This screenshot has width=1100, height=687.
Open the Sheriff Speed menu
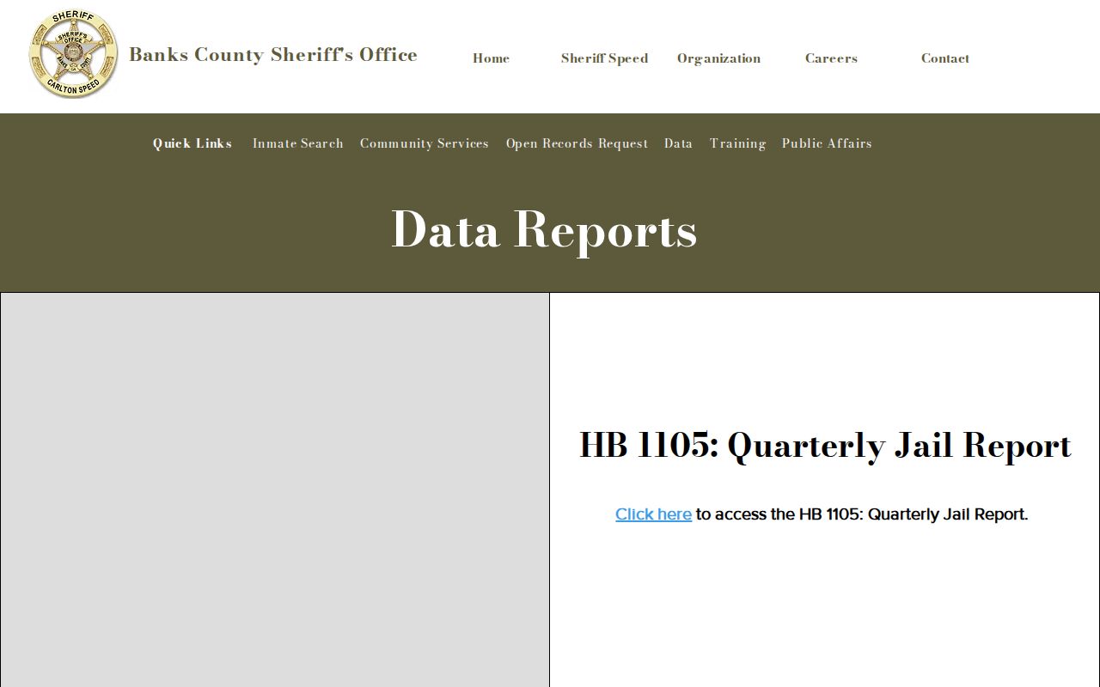(604, 58)
